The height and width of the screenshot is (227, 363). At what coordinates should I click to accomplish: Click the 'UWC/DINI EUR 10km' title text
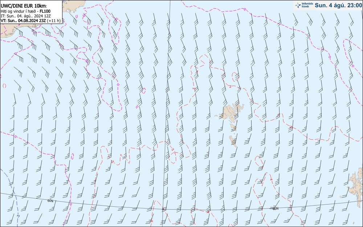coord(24,6)
